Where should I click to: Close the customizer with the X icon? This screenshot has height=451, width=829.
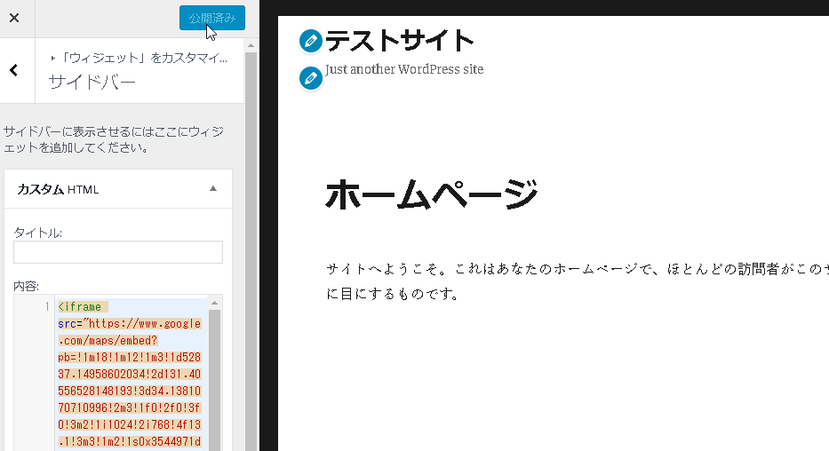pyautogui.click(x=14, y=18)
